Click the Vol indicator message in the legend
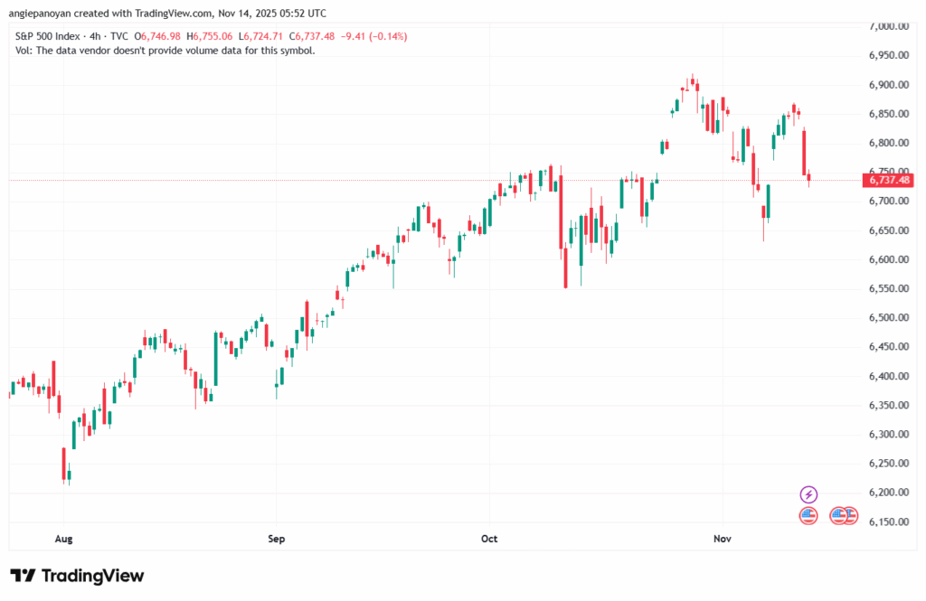Screen dimensions: 926x601 point(165,51)
